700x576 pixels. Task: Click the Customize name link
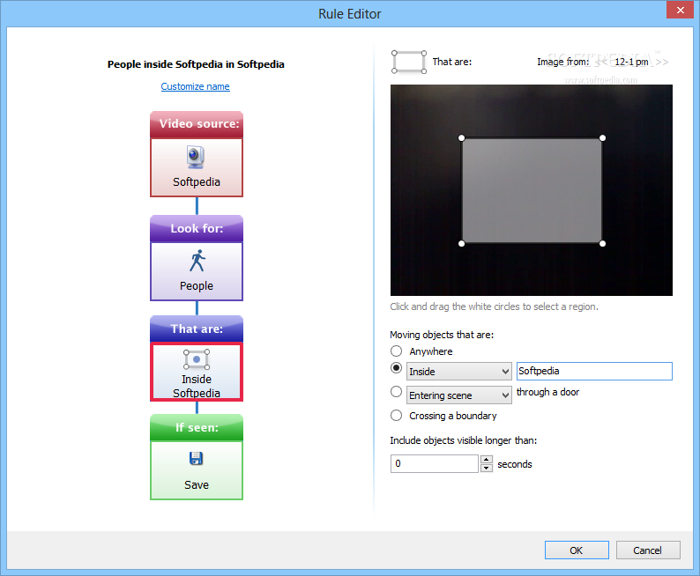click(195, 86)
